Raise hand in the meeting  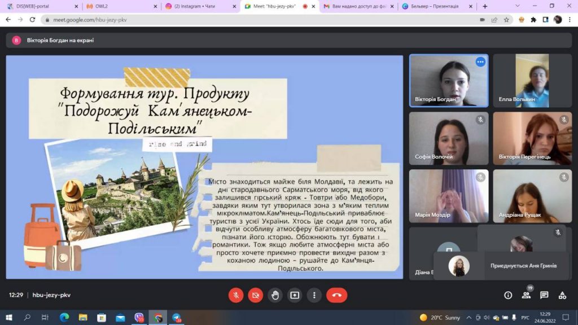(275, 295)
